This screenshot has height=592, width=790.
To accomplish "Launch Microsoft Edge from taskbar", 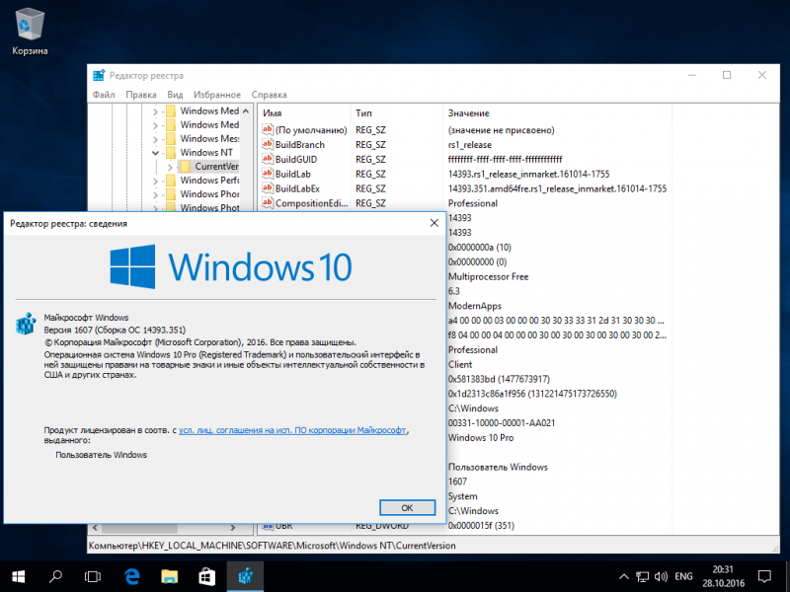I will click(131, 576).
